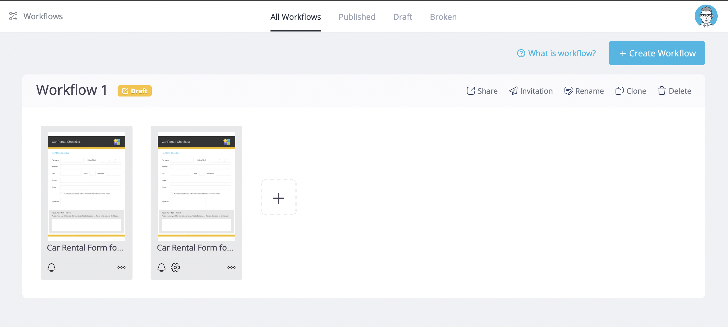Open the What is workflow? link
Image resolution: width=728 pixels, height=327 pixels.
(x=556, y=53)
